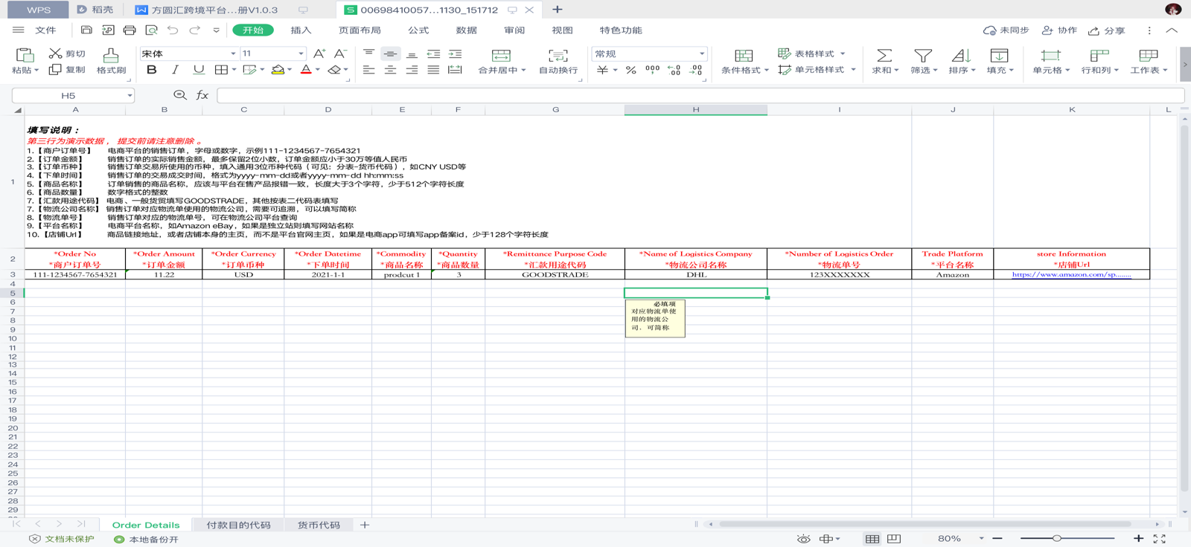The image size is (1191, 547).
Task: Click the 文档未保护 status item
Action: coord(62,539)
